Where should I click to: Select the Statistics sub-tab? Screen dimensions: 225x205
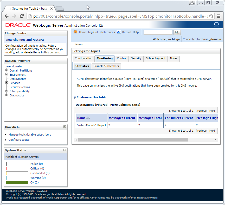(x=82, y=66)
